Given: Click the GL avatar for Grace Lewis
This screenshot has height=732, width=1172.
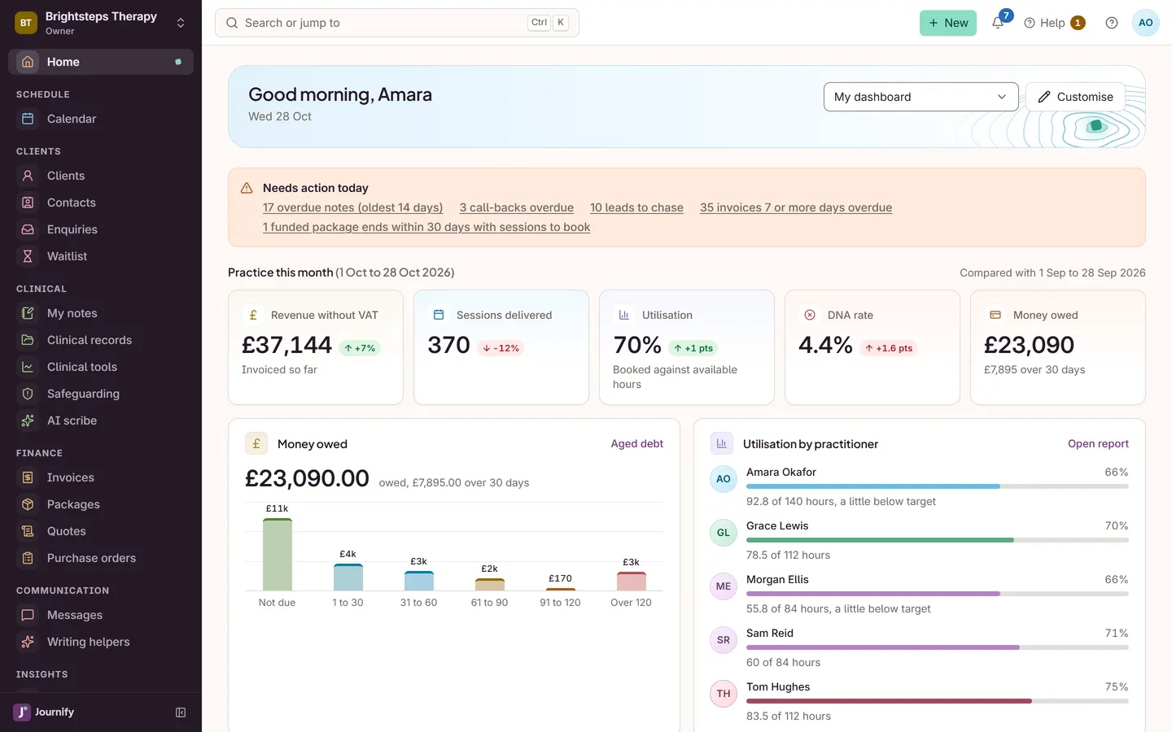Looking at the screenshot, I should [724, 533].
